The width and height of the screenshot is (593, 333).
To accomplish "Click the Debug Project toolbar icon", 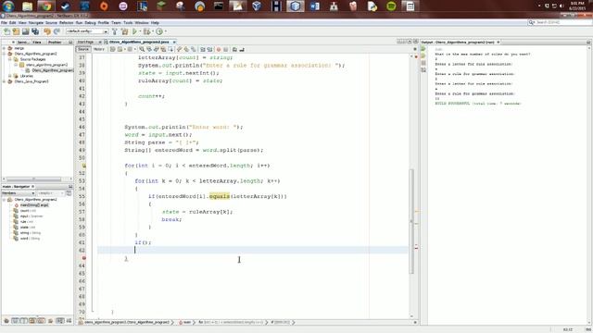I will (146, 31).
